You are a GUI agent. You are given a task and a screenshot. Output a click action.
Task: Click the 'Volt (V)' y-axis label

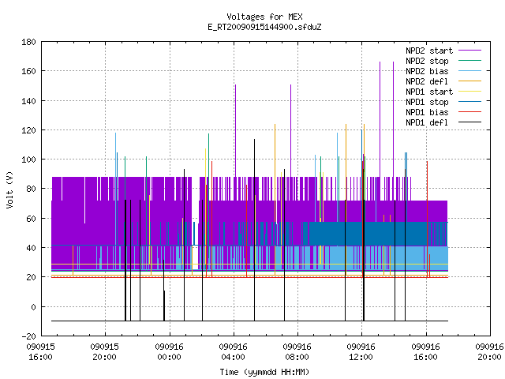click(10, 190)
